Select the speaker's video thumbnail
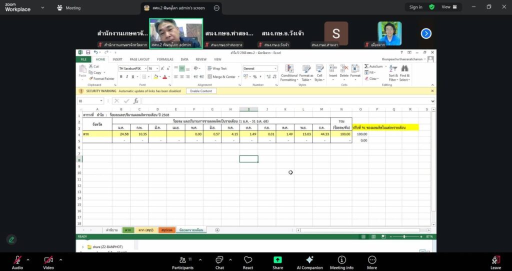Screen dimensions: 512x271 click(176, 33)
